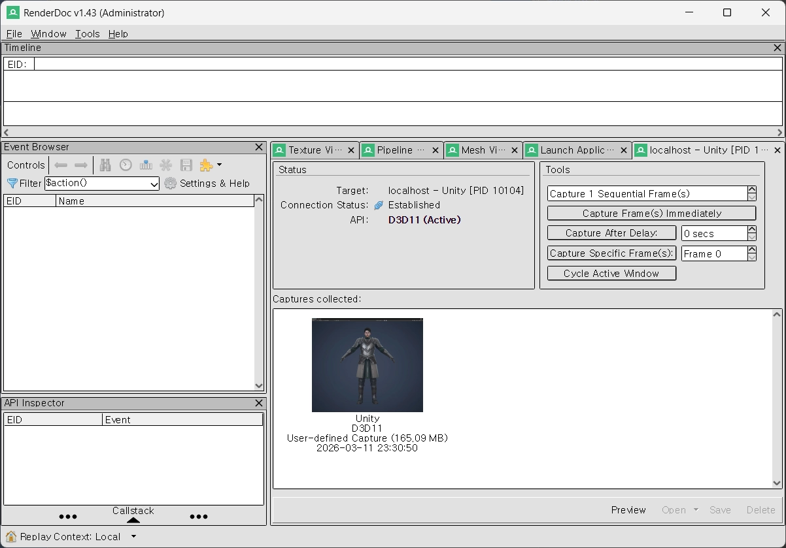Increase Frame 0 value with up arrow
786x548 pixels.
pos(751,250)
